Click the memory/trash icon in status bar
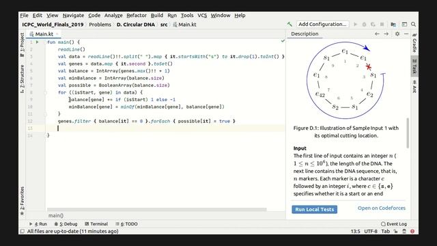The image size is (437, 246). 404,231
